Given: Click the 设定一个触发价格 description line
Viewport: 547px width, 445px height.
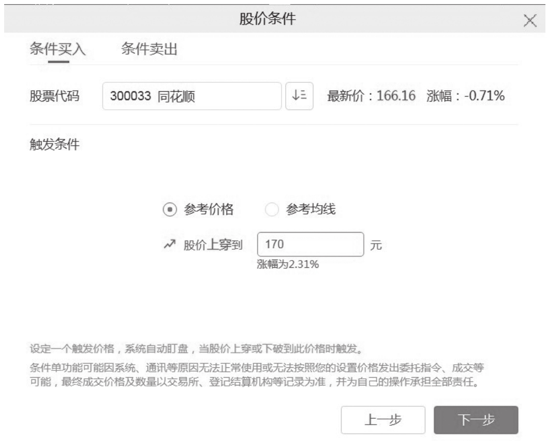Looking at the screenshot, I should (x=198, y=349).
